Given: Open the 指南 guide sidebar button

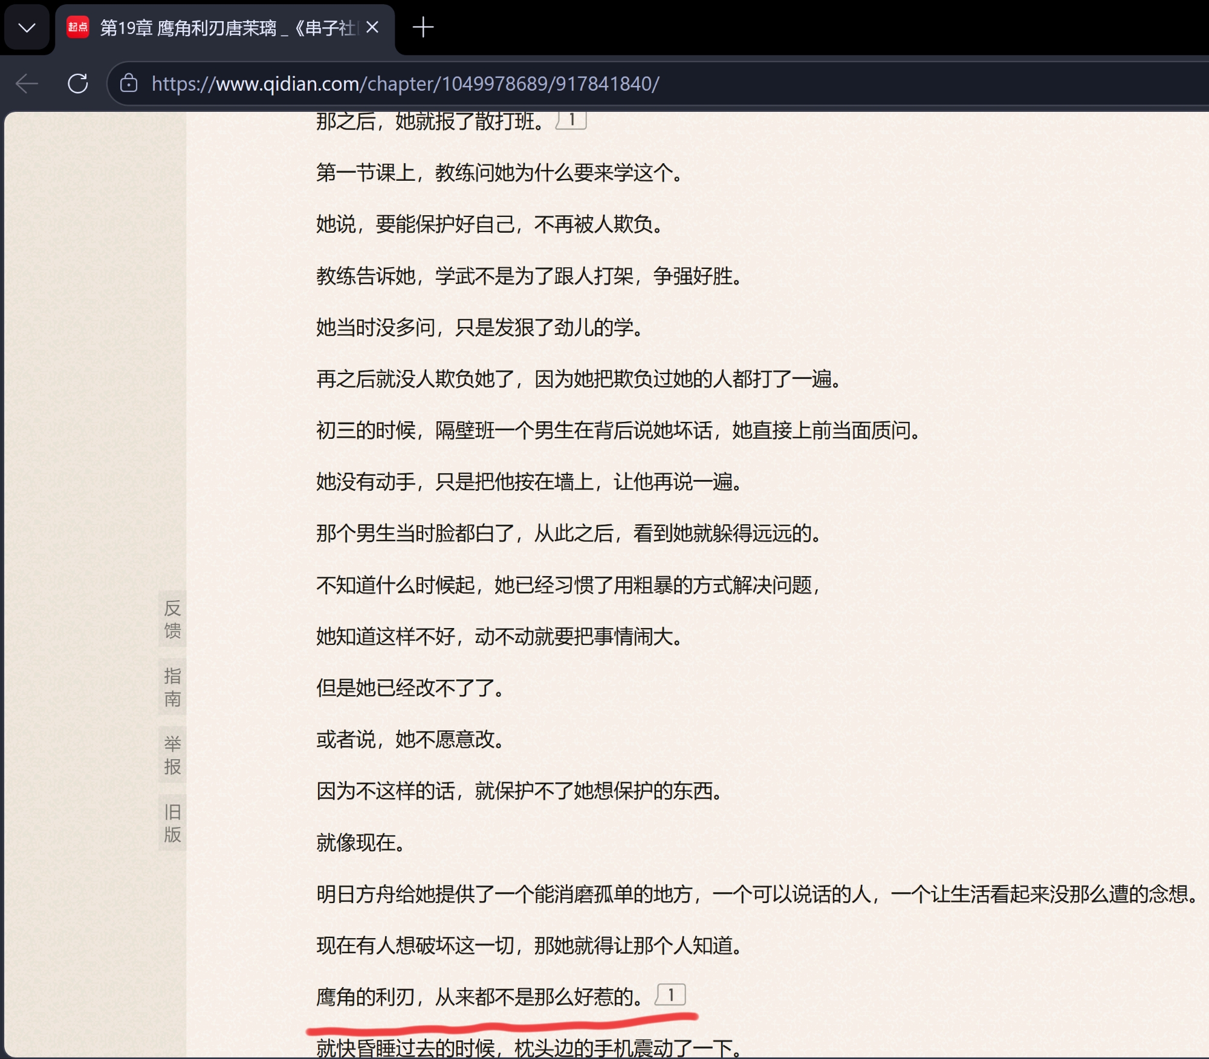Looking at the screenshot, I should (172, 687).
